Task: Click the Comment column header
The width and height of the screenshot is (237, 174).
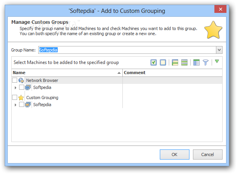Action: 172,73
